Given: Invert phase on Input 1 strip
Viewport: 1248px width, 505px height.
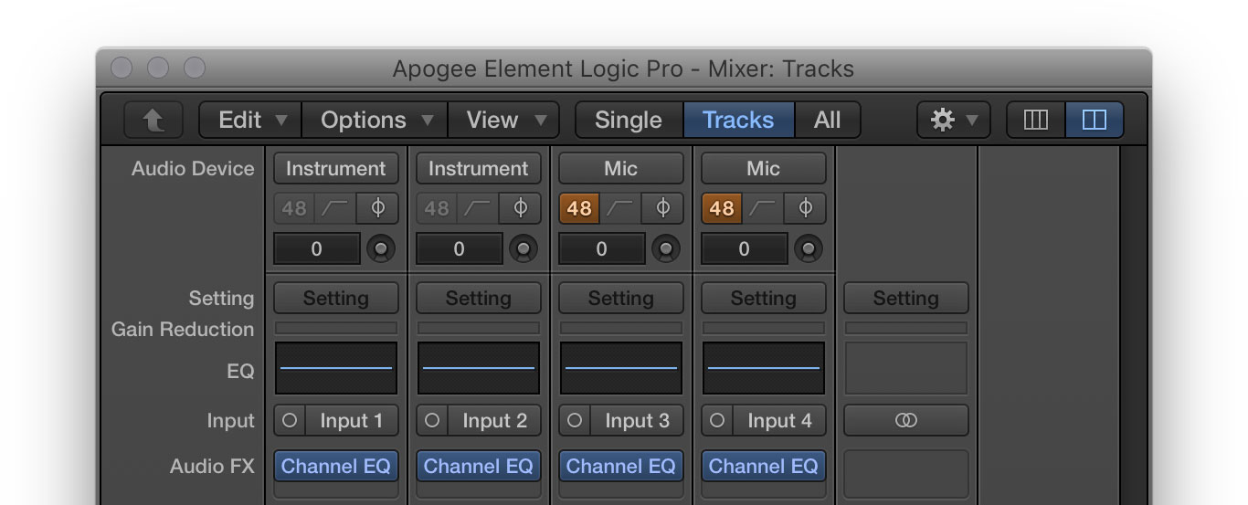Looking at the screenshot, I should tap(377, 208).
